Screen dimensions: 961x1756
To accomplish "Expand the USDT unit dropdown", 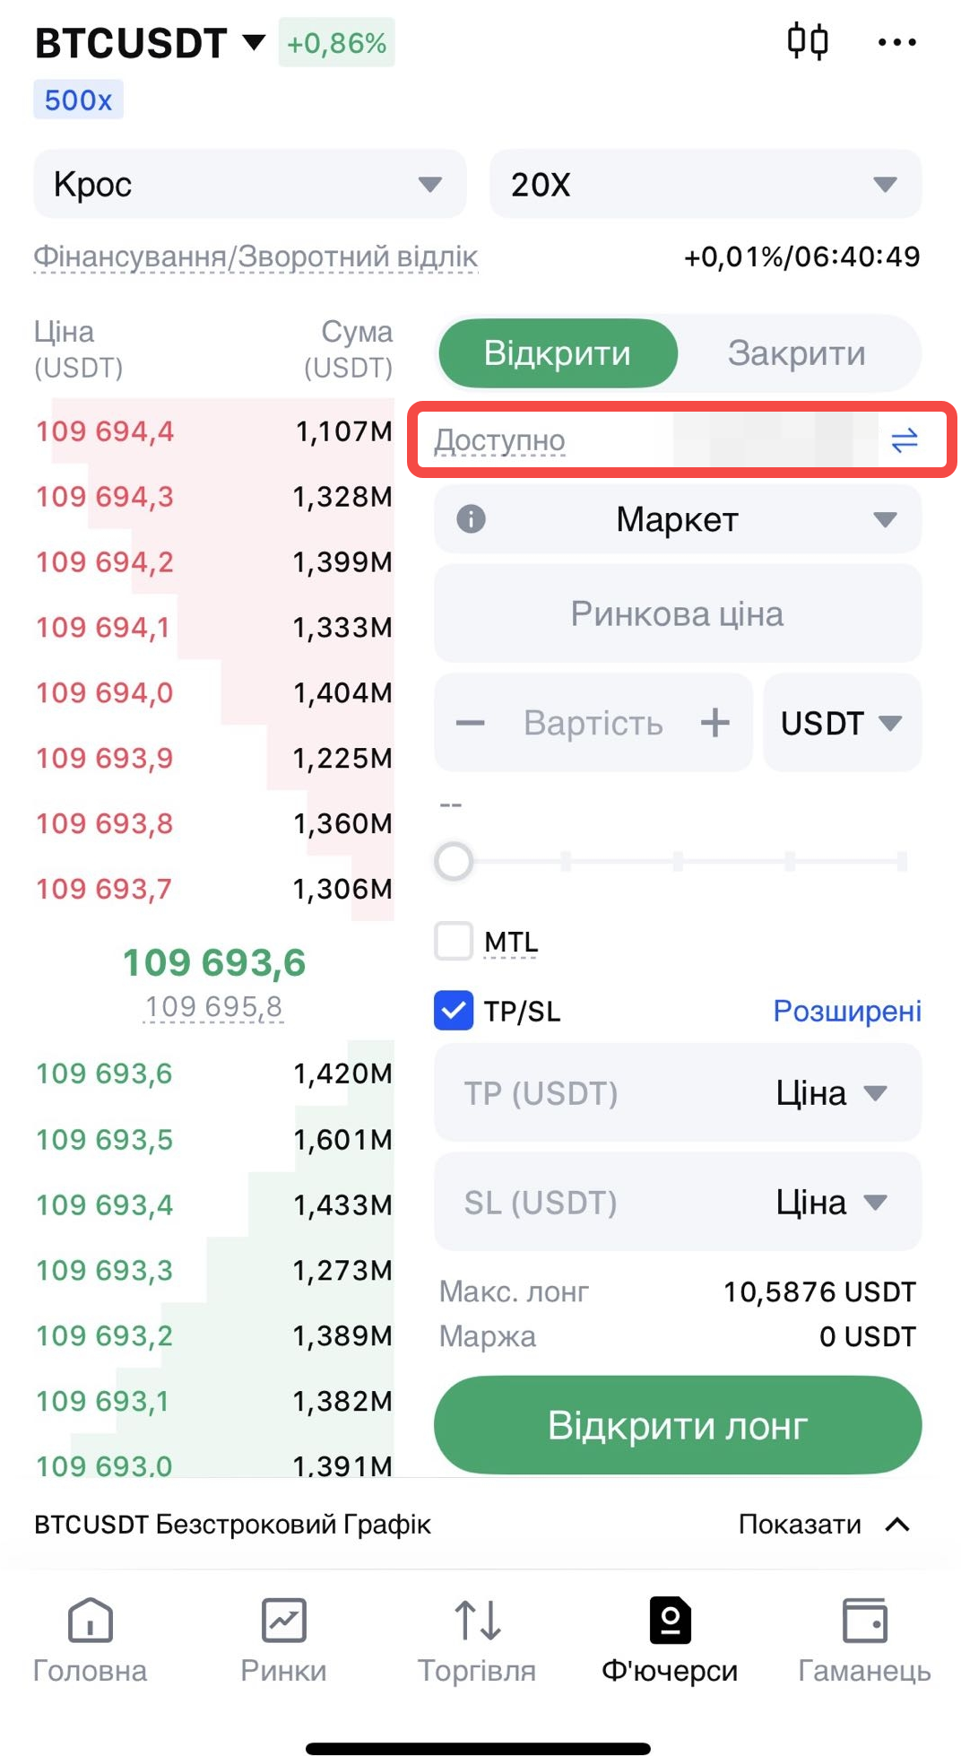I will [841, 723].
